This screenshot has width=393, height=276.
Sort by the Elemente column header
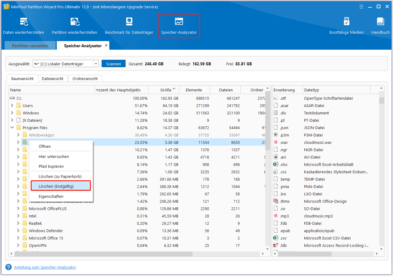tap(195, 90)
